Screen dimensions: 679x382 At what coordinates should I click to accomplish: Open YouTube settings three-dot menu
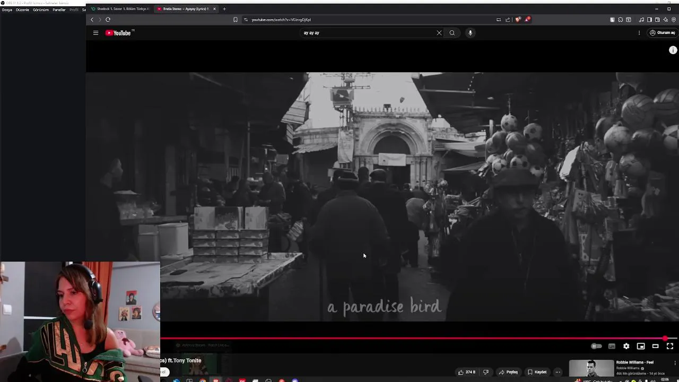[x=639, y=33]
